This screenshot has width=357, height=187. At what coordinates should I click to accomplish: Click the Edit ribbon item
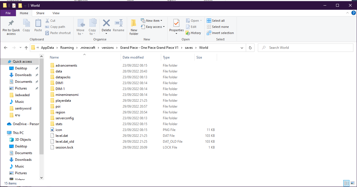pos(191,27)
